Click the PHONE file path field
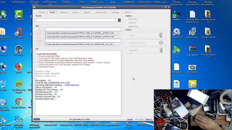 pyautogui.click(x=83, y=40)
